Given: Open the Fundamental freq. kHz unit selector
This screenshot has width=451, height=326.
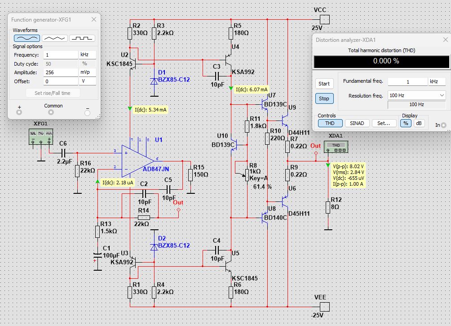Looking at the screenshot, I should 437,82.
